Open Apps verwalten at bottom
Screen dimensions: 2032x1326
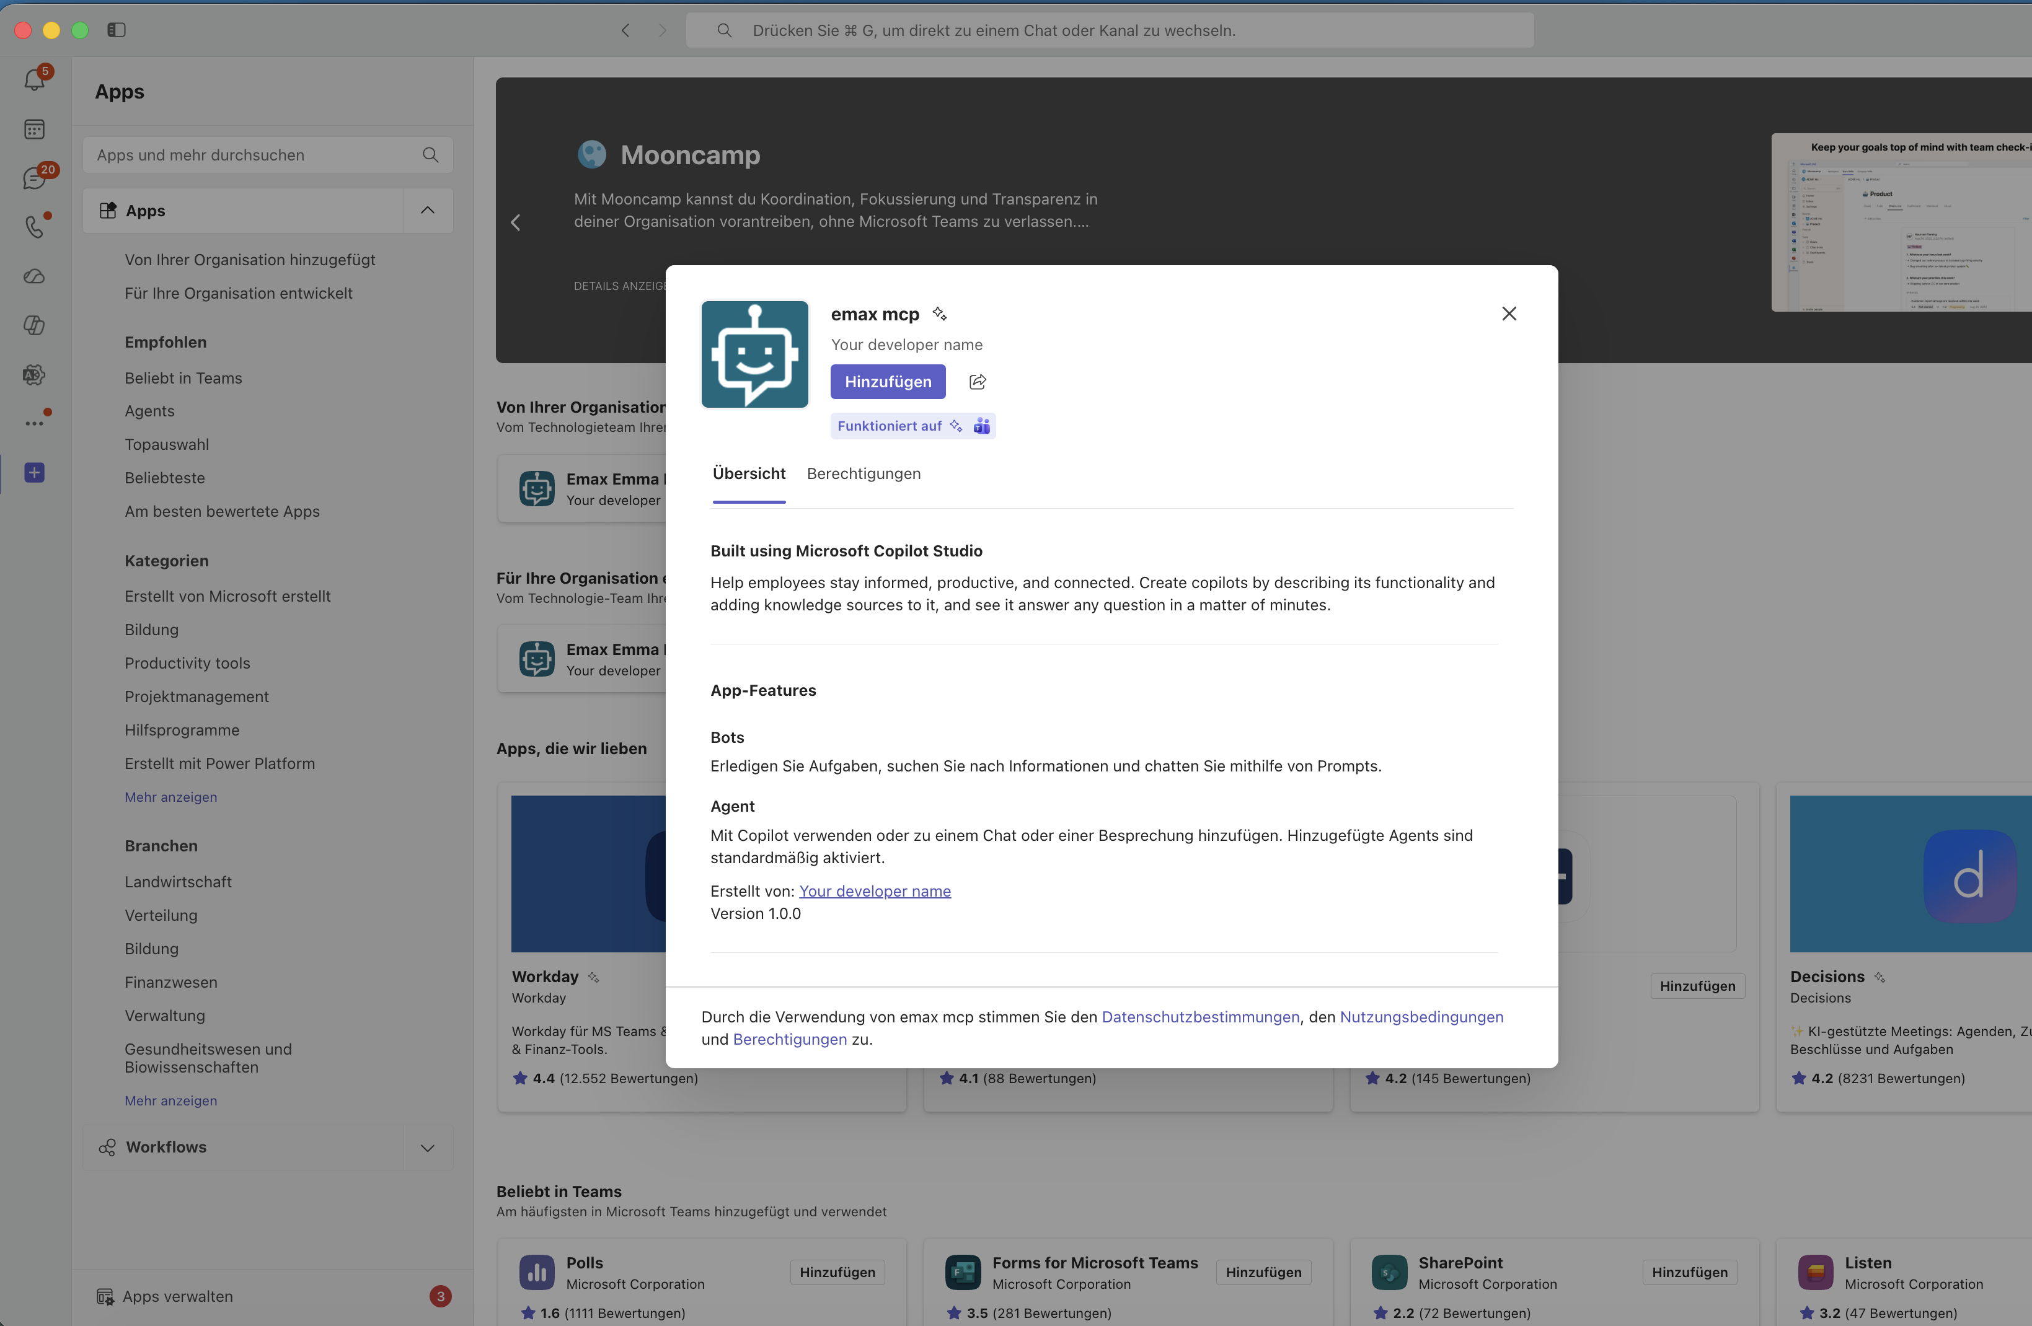(x=177, y=1296)
